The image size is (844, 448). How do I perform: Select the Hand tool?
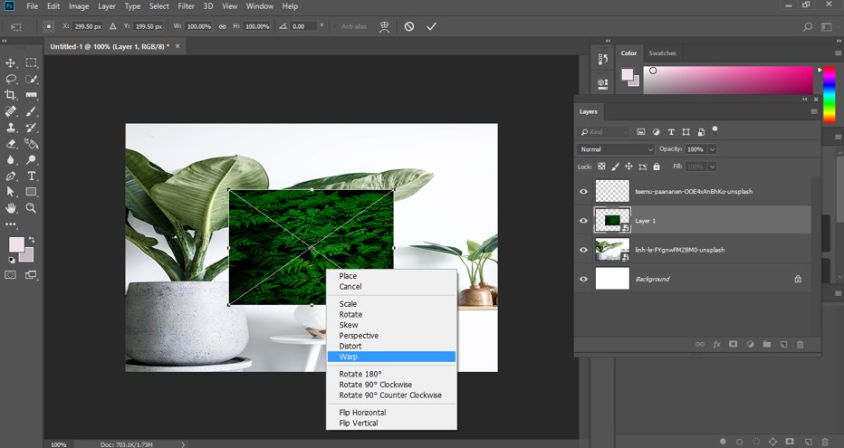[x=11, y=208]
